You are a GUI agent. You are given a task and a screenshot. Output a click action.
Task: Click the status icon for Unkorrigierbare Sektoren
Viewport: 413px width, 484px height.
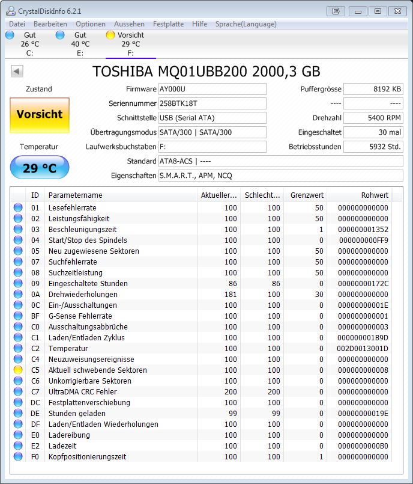pos(18,380)
